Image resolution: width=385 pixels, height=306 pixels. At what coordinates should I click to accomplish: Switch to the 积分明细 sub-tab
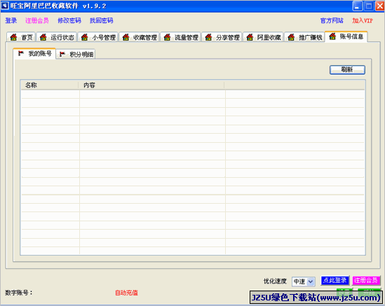tap(76, 54)
